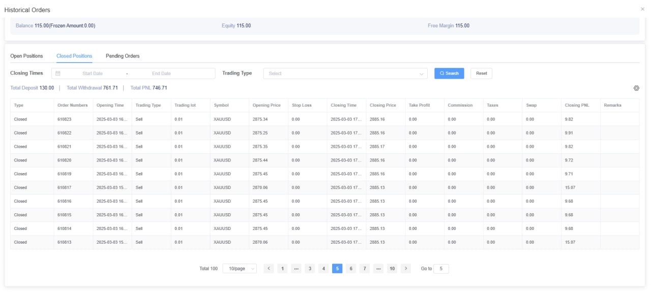Select order number 610813
This screenshot has height=296, width=651.
click(x=64, y=243)
